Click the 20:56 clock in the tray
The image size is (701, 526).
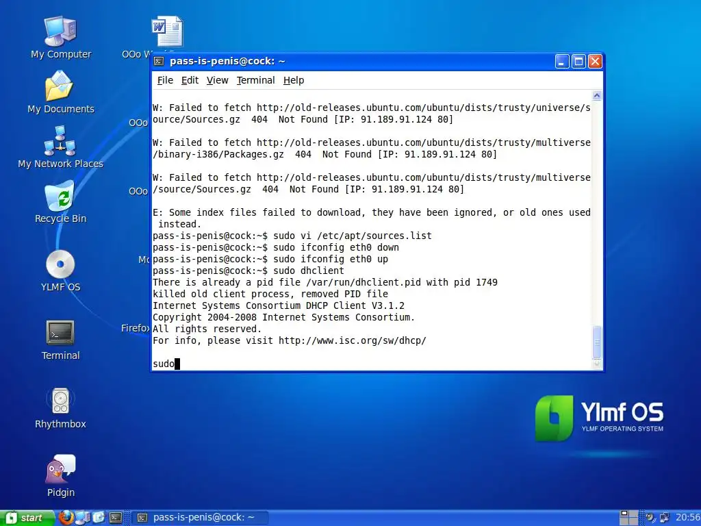[687, 518]
